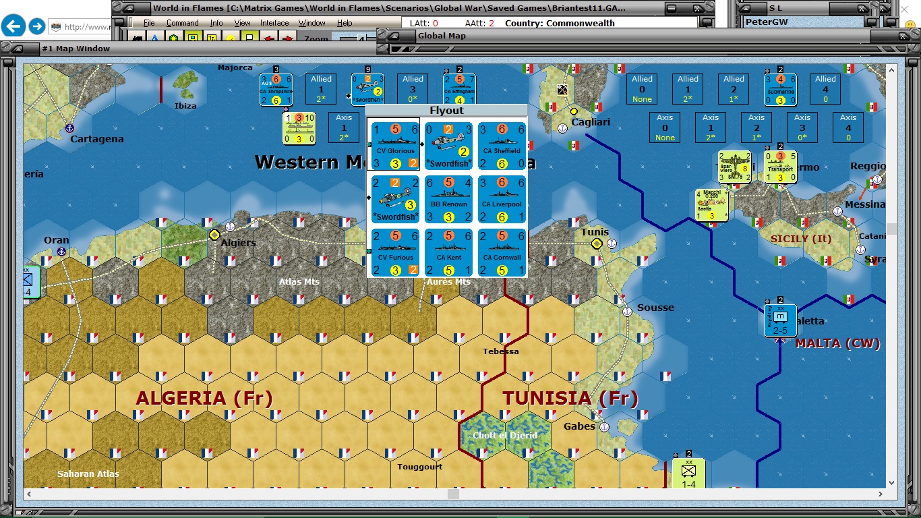Choose CA Liverpool counter in Flyout
Viewport: 921px width, 518px height.
(502, 199)
